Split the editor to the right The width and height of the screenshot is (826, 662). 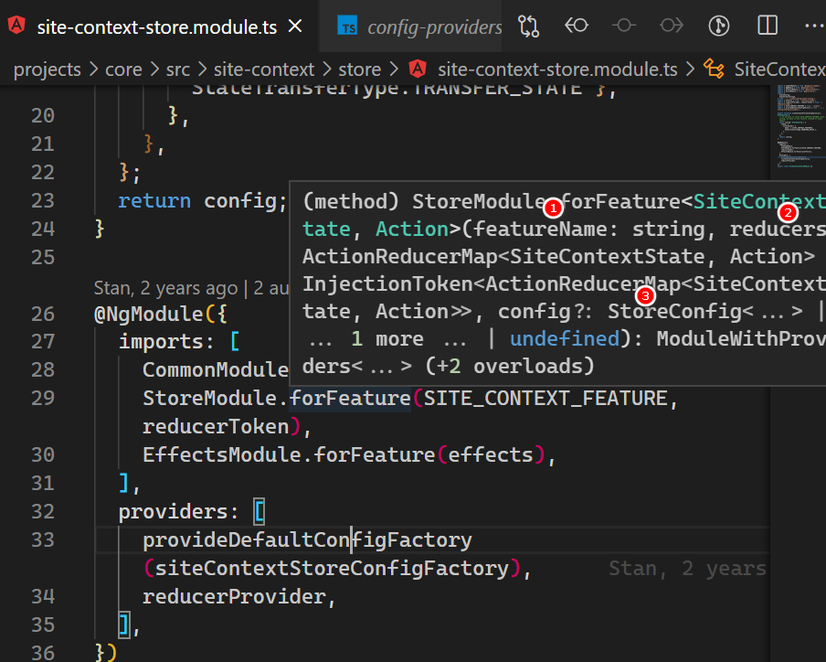click(768, 26)
